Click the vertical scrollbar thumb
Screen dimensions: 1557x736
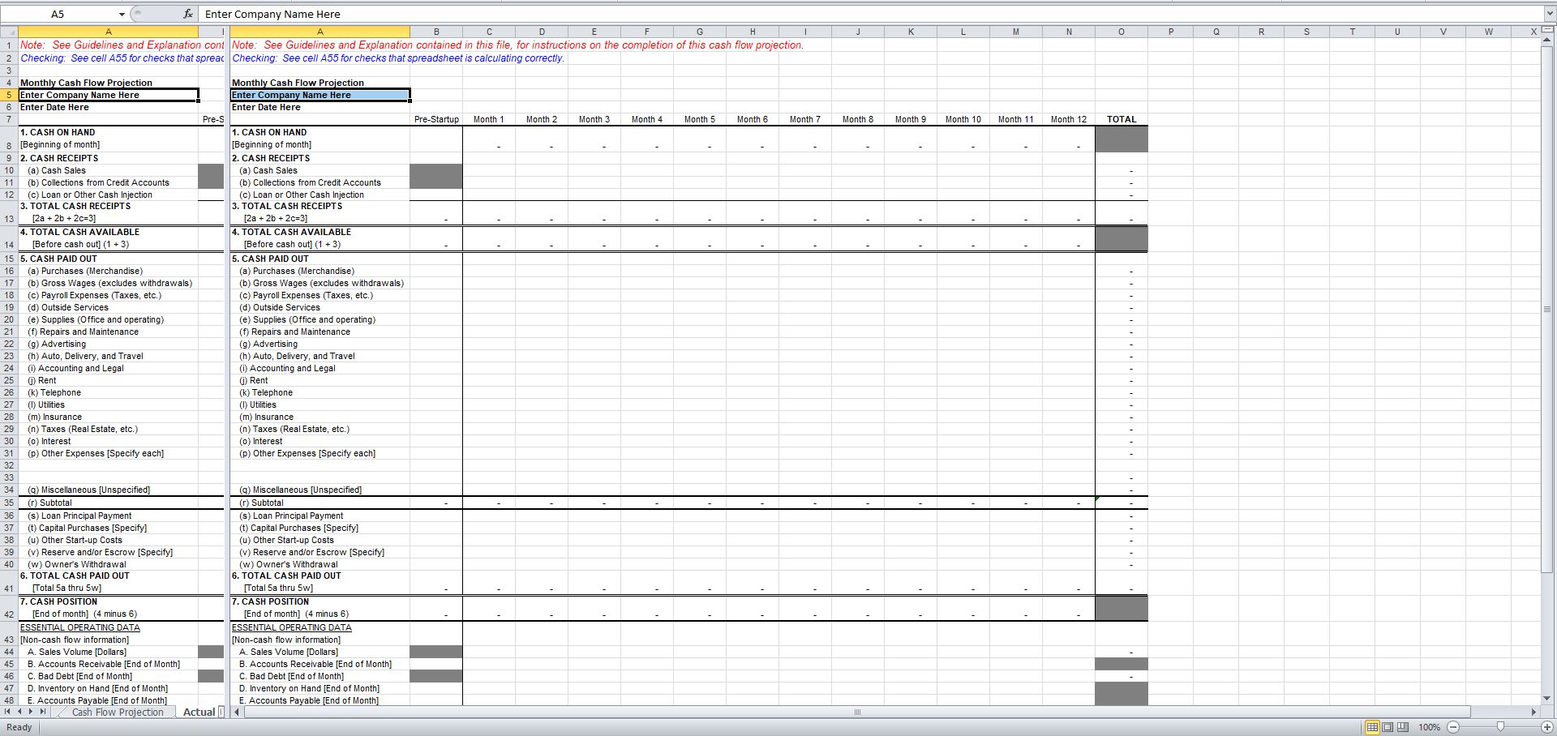click(1547, 308)
